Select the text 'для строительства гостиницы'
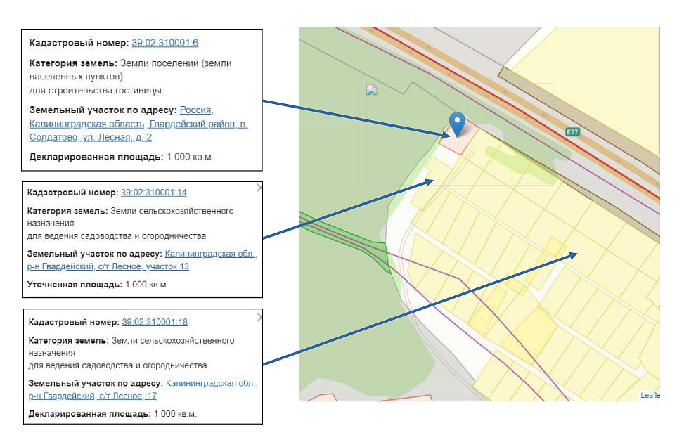The image size is (684, 440). point(95,91)
